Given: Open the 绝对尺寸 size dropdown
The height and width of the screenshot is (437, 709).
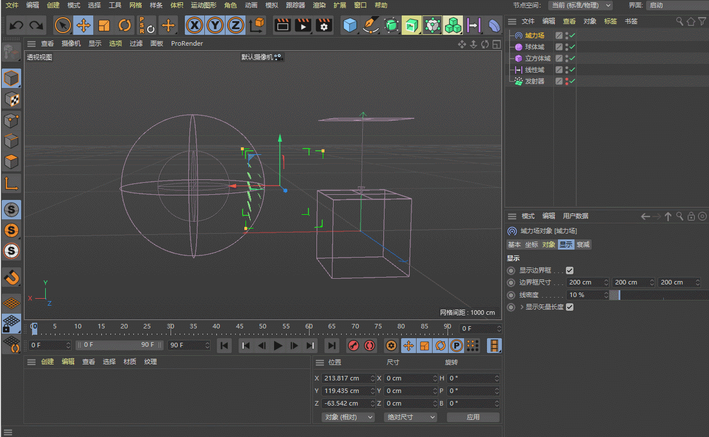Looking at the screenshot, I should [x=410, y=417].
